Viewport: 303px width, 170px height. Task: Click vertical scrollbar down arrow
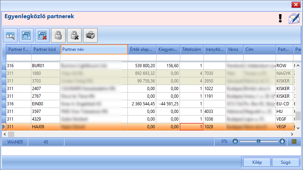click(x=298, y=128)
